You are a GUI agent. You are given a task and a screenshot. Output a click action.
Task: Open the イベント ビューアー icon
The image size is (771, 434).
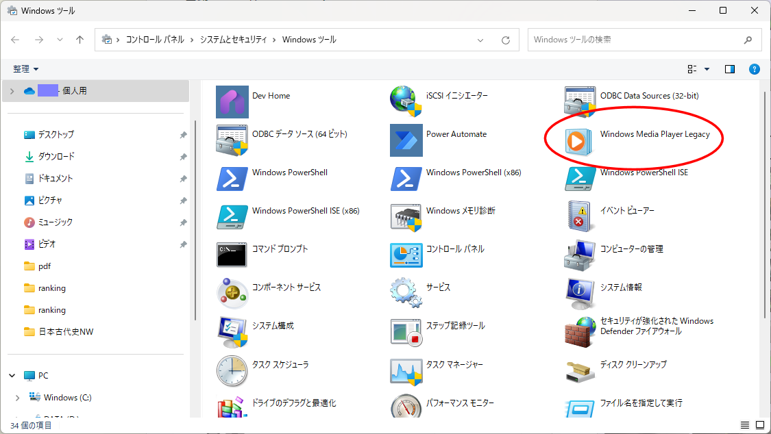[x=579, y=216]
